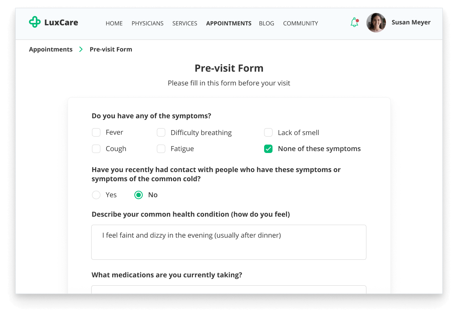Click the Susan Meyer username
The image size is (458, 317).
coord(411,23)
